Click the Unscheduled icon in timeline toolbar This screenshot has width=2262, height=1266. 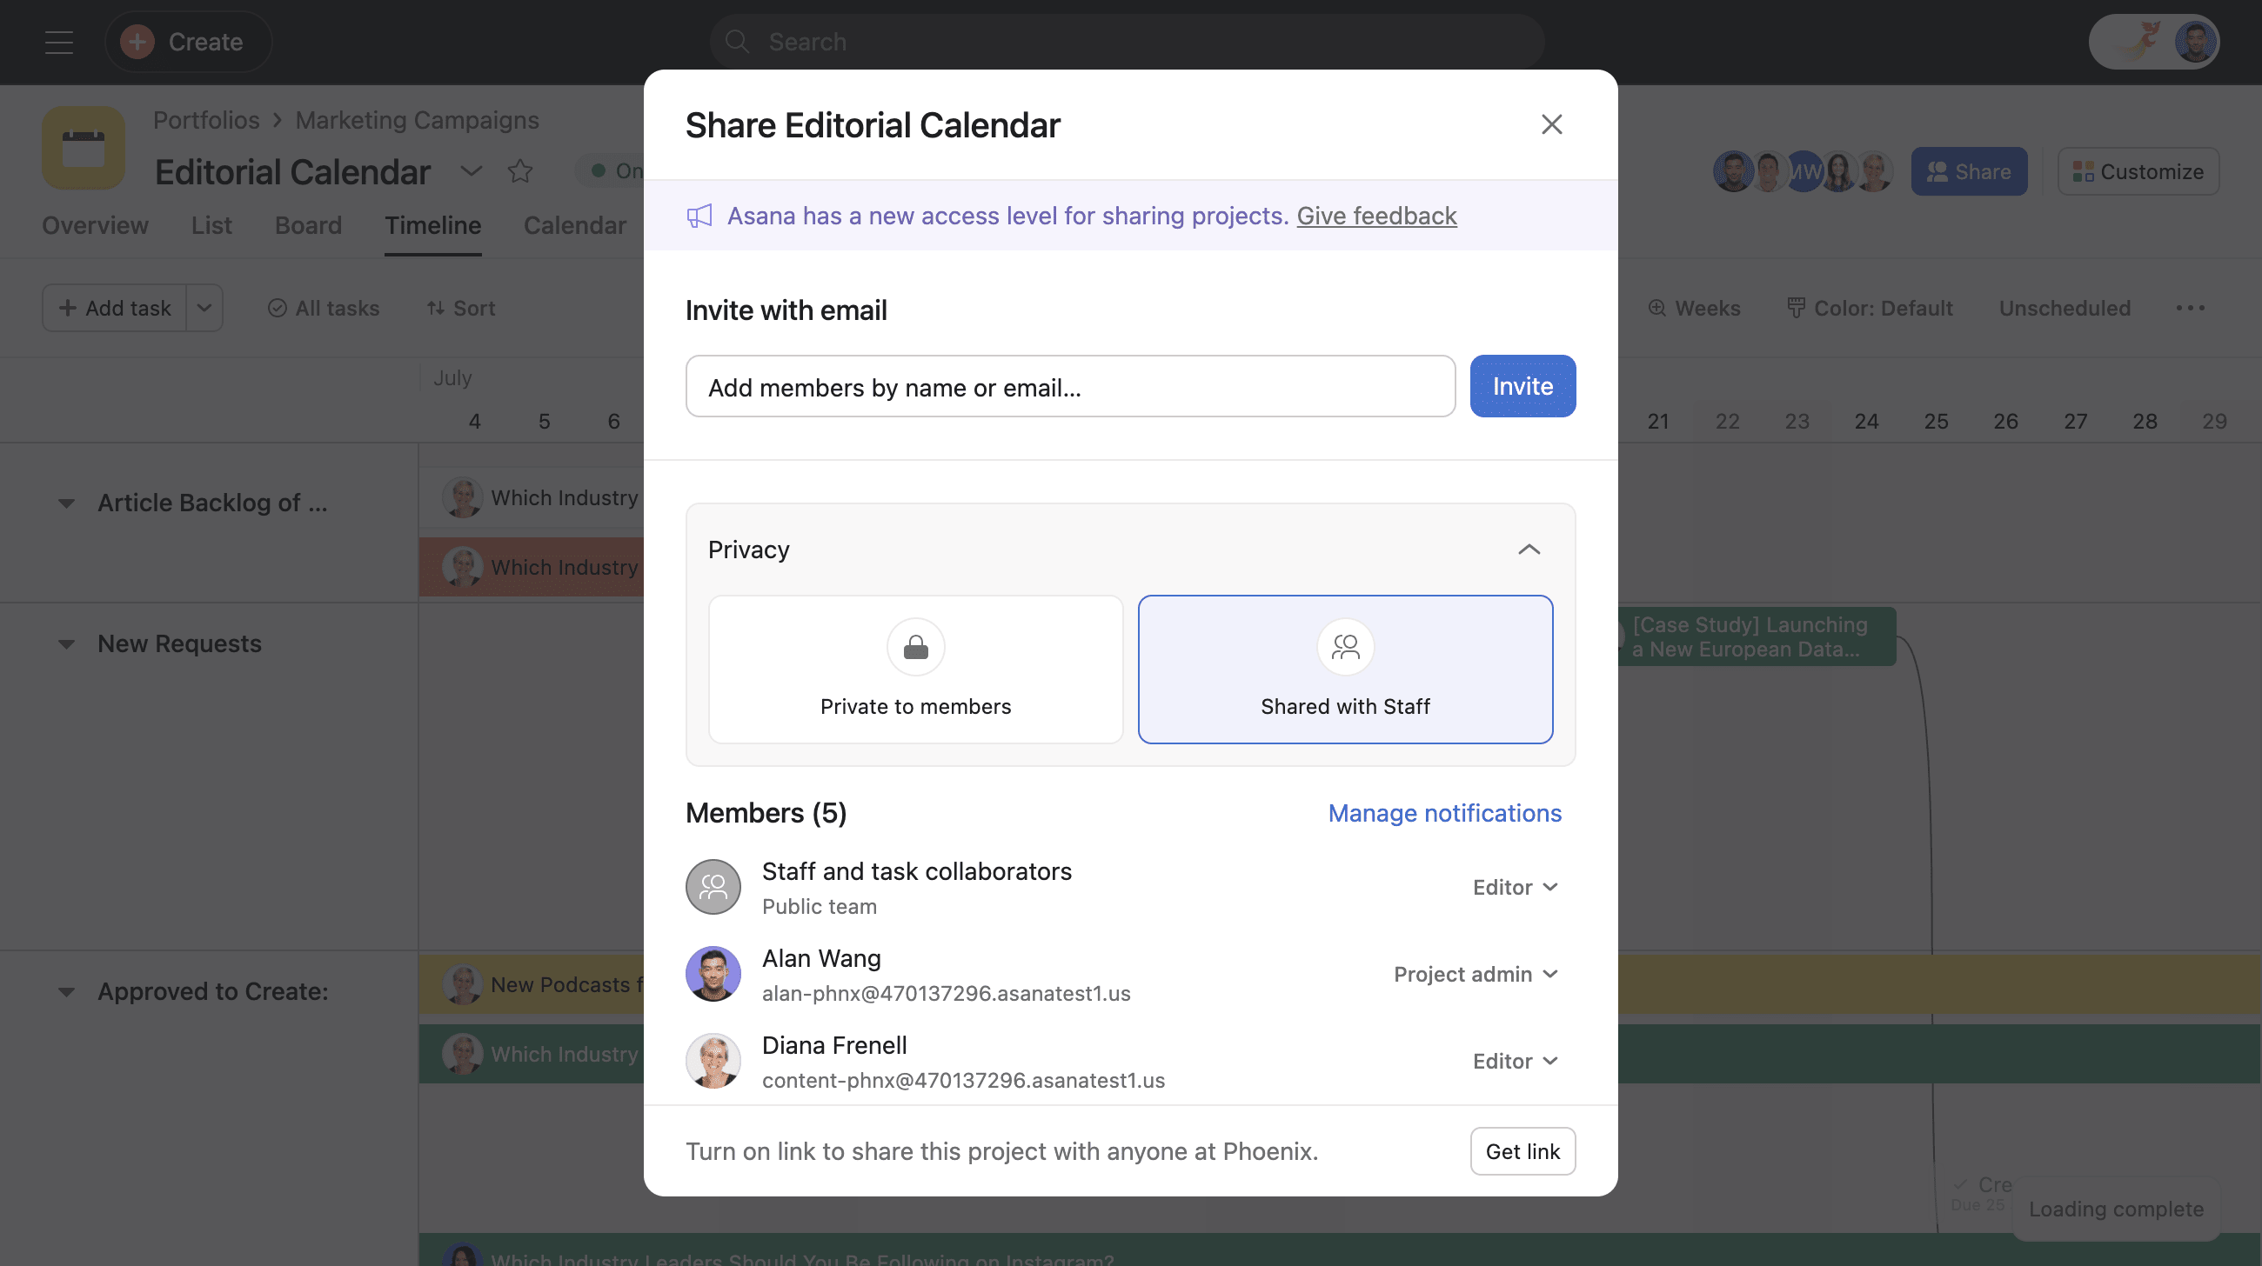(x=2065, y=308)
